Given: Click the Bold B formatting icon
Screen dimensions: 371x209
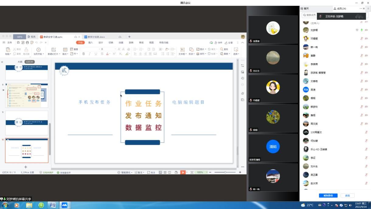Looking at the screenshot, I should tap(84, 54).
